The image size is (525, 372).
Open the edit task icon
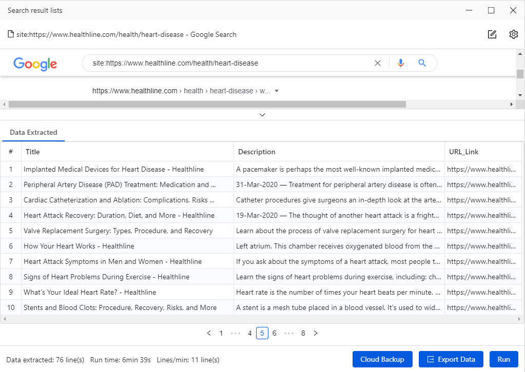(492, 34)
